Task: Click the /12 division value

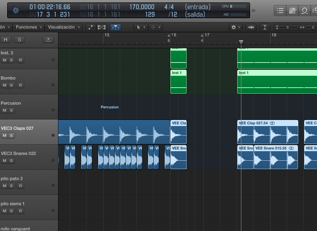Action: (x=173, y=14)
